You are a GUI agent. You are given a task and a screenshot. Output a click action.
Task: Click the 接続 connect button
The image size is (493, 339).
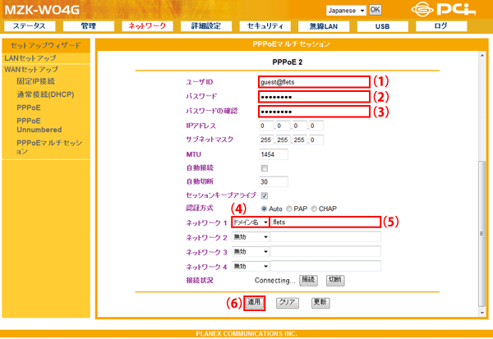[307, 280]
